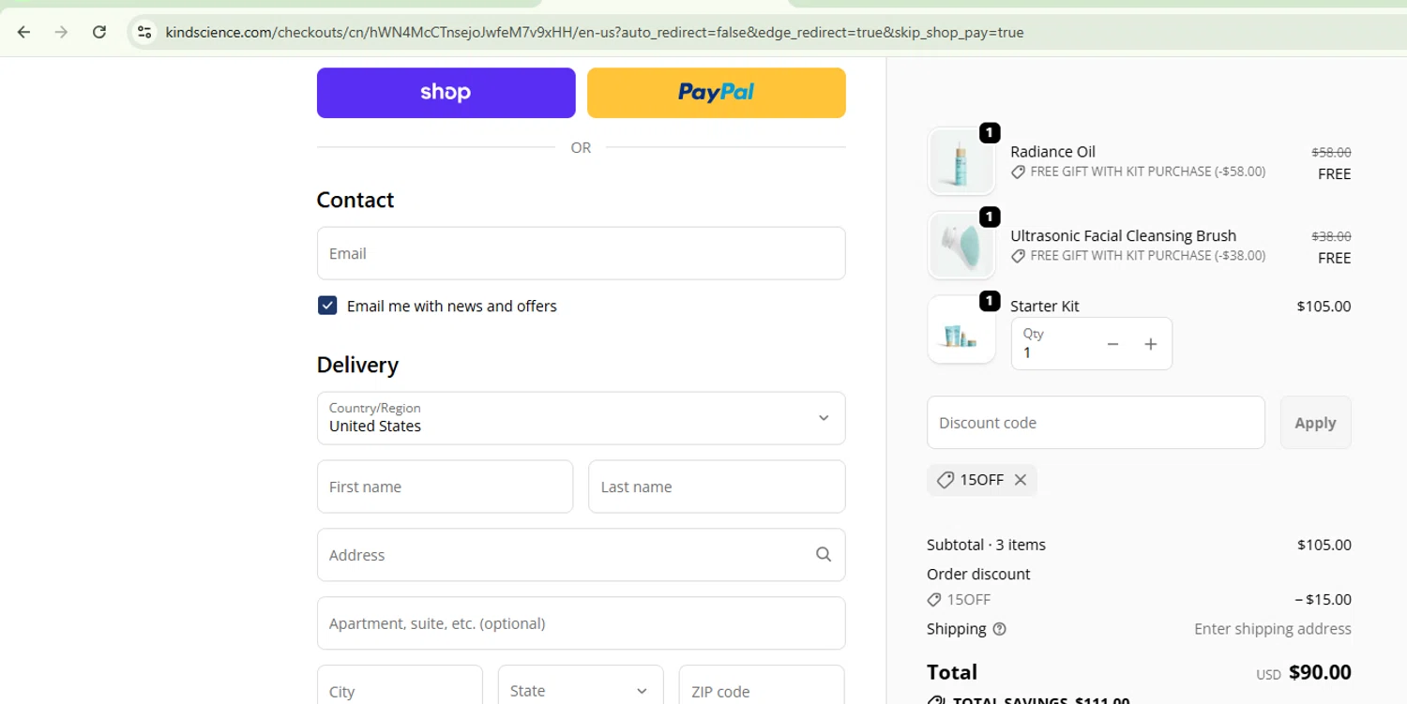Click the Last name field
Image resolution: width=1407 pixels, height=704 pixels.
pyautogui.click(x=717, y=487)
